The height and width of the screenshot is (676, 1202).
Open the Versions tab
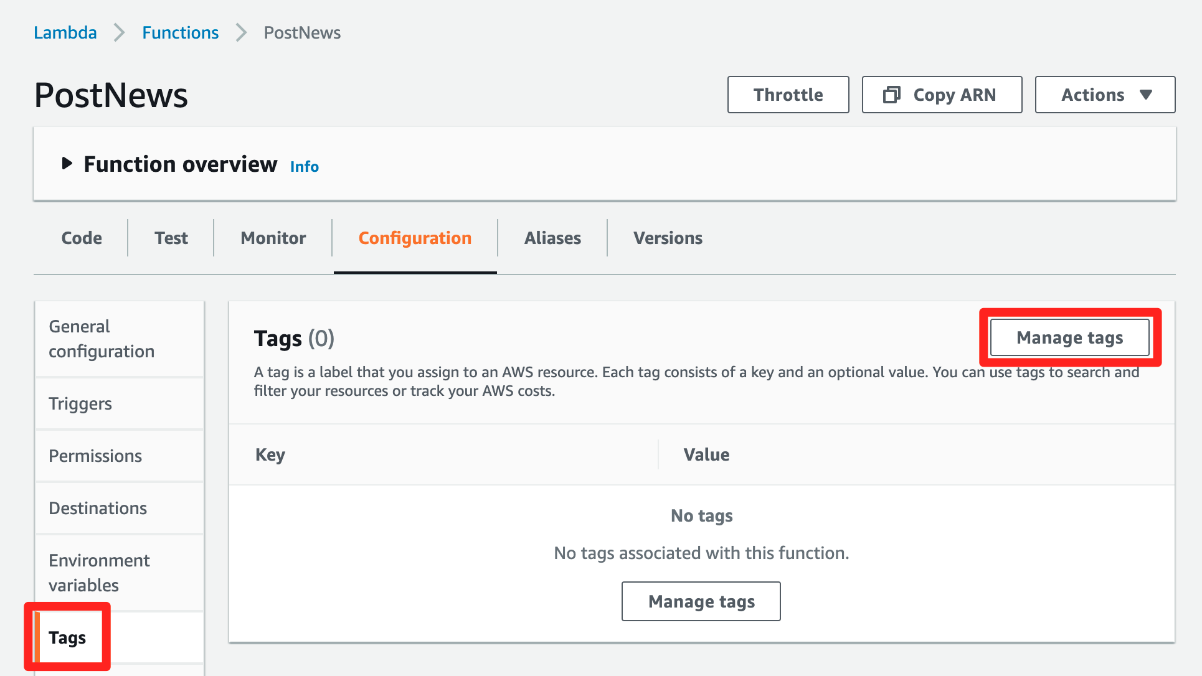click(668, 238)
